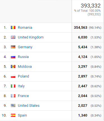The image size is (104, 121).
Task: Click the Germany flag icon
Action: (13, 47)
